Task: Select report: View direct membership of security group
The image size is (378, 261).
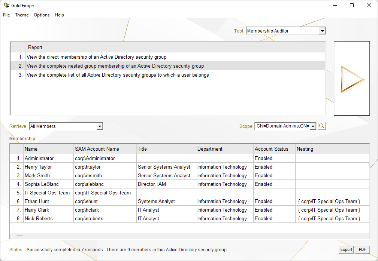Action: tap(96, 57)
